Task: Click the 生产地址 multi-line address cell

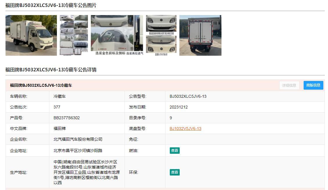Action: point(86,172)
